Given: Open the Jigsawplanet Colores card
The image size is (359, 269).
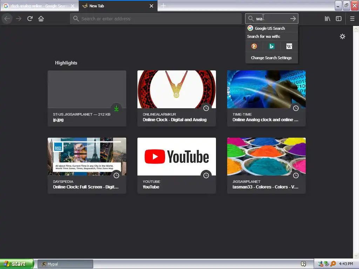Looking at the screenshot, I should click(x=266, y=166).
